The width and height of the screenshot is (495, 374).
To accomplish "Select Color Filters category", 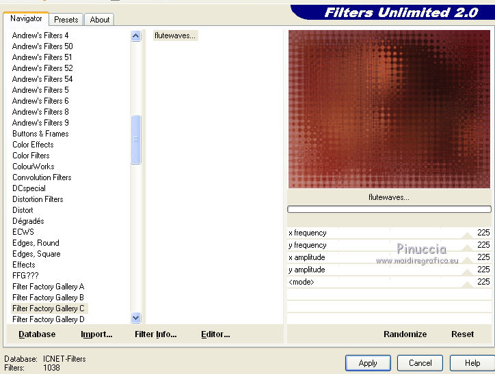I will [31, 156].
